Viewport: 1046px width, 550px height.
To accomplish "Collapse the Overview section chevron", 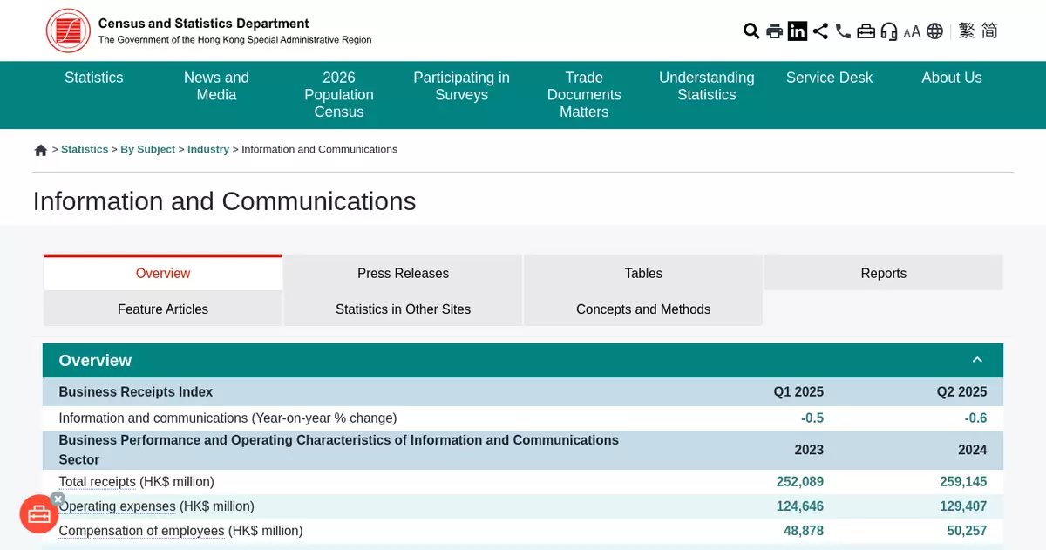I will [977, 360].
